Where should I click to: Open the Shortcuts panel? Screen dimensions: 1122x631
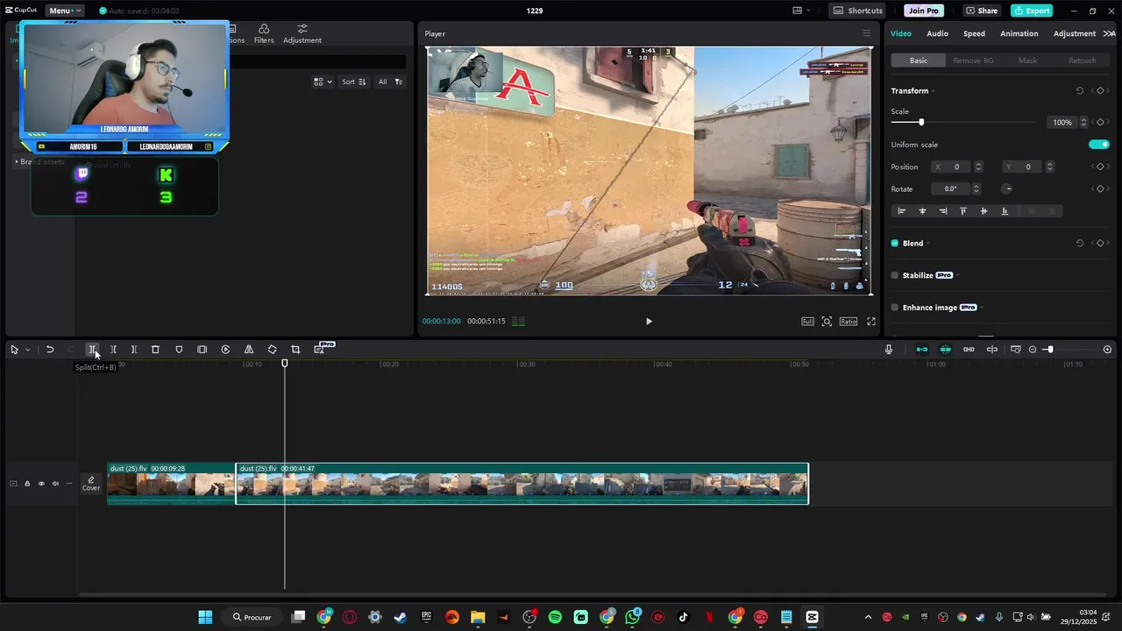coord(858,11)
